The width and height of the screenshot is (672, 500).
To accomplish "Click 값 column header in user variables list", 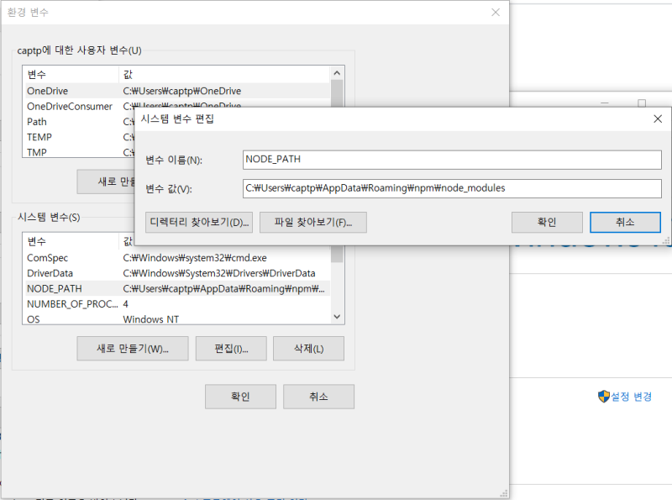I will (x=224, y=75).
